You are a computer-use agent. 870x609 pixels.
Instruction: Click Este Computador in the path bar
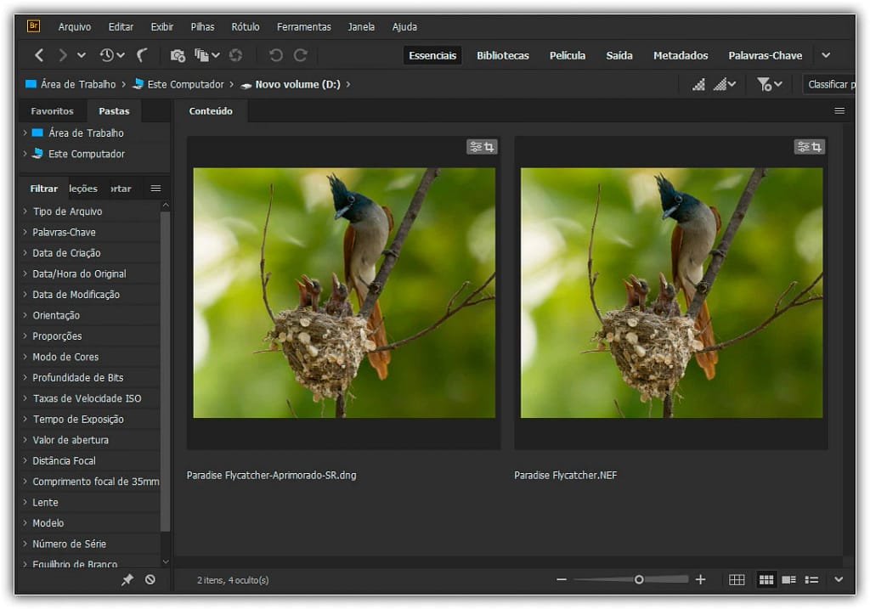pyautogui.click(x=178, y=84)
